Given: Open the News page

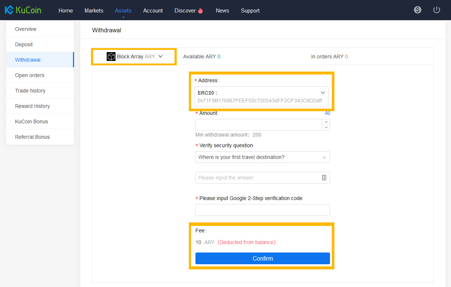Looking at the screenshot, I should point(223,11).
